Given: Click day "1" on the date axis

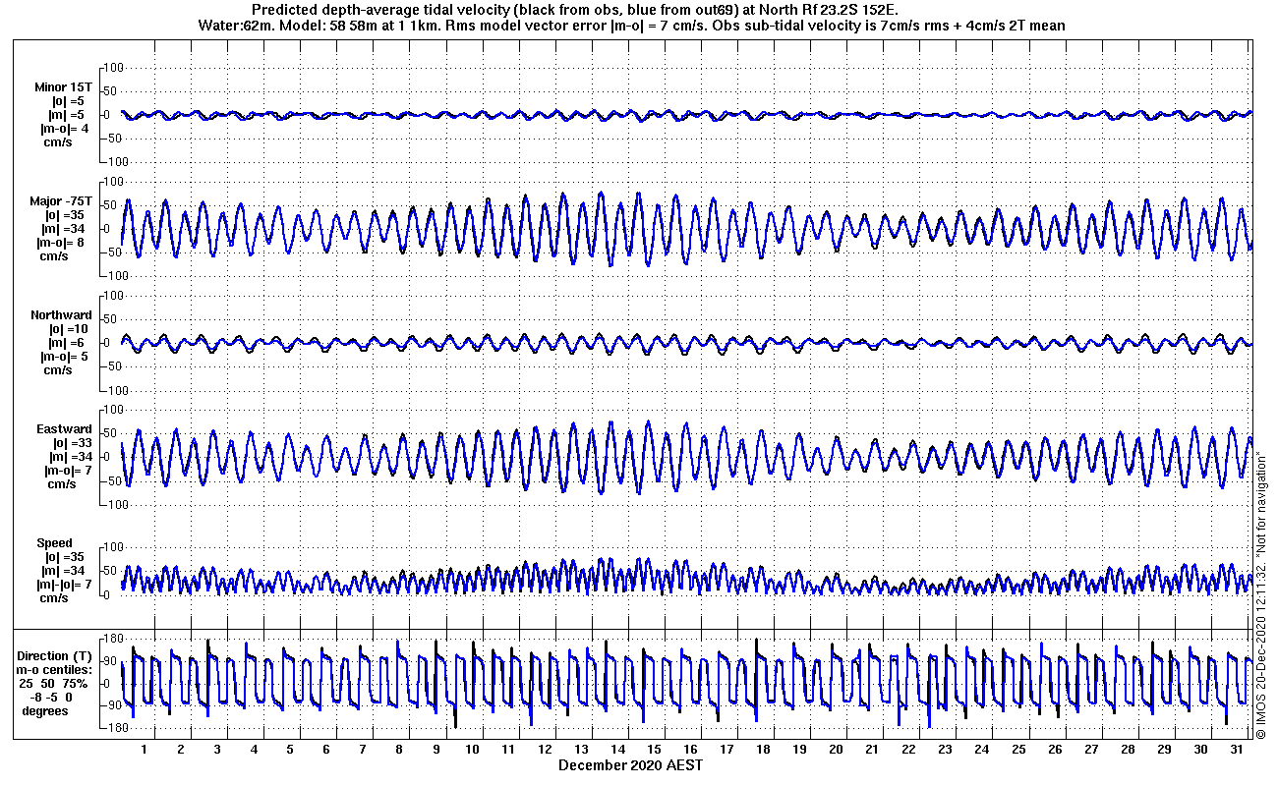Looking at the screenshot, I should (145, 749).
